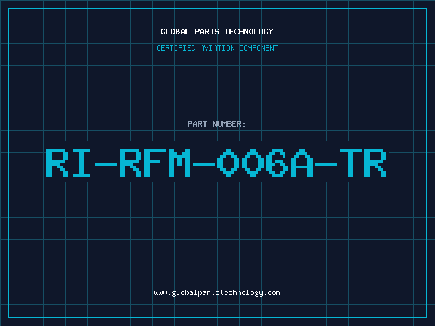Click the PART NUMBER: label
435x326 pixels.
217,124
